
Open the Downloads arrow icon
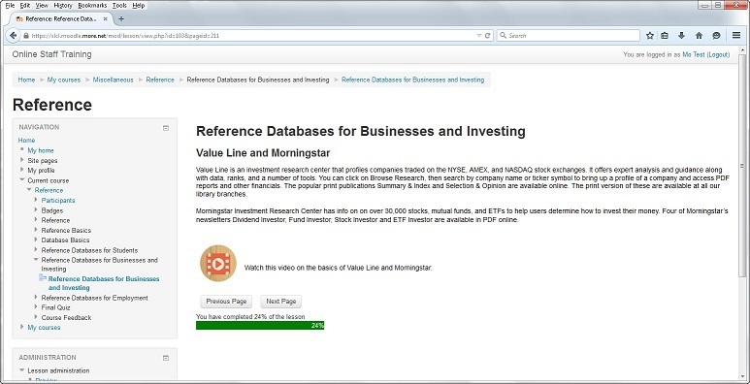[x=682, y=35]
